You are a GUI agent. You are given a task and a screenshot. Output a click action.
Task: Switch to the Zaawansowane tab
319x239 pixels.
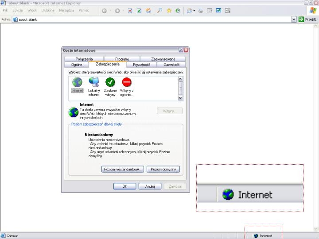(x=163, y=59)
